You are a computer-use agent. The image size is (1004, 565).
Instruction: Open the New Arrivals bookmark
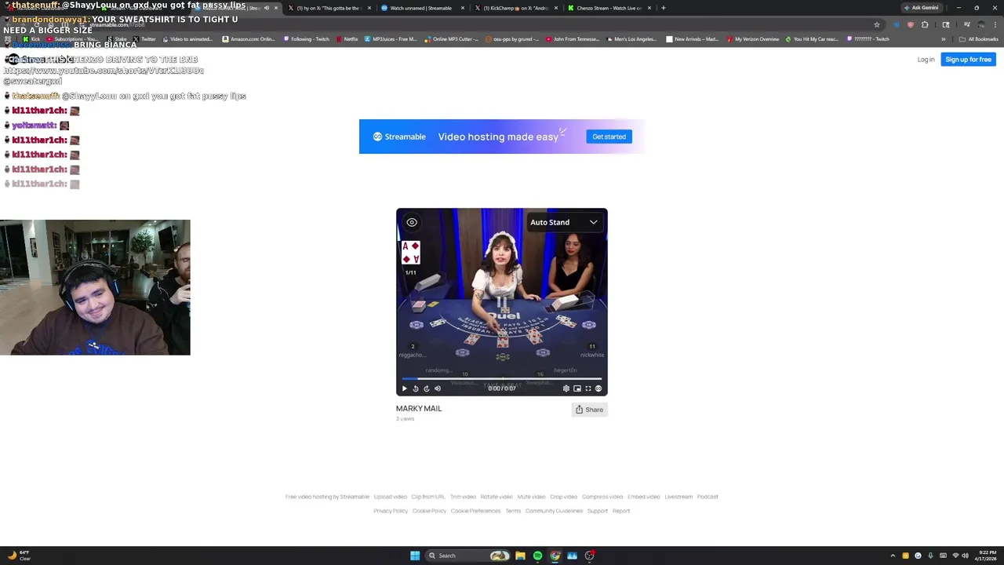(692, 39)
